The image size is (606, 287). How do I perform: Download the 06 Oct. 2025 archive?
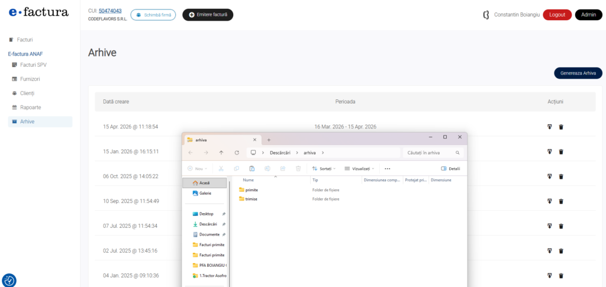(550, 176)
